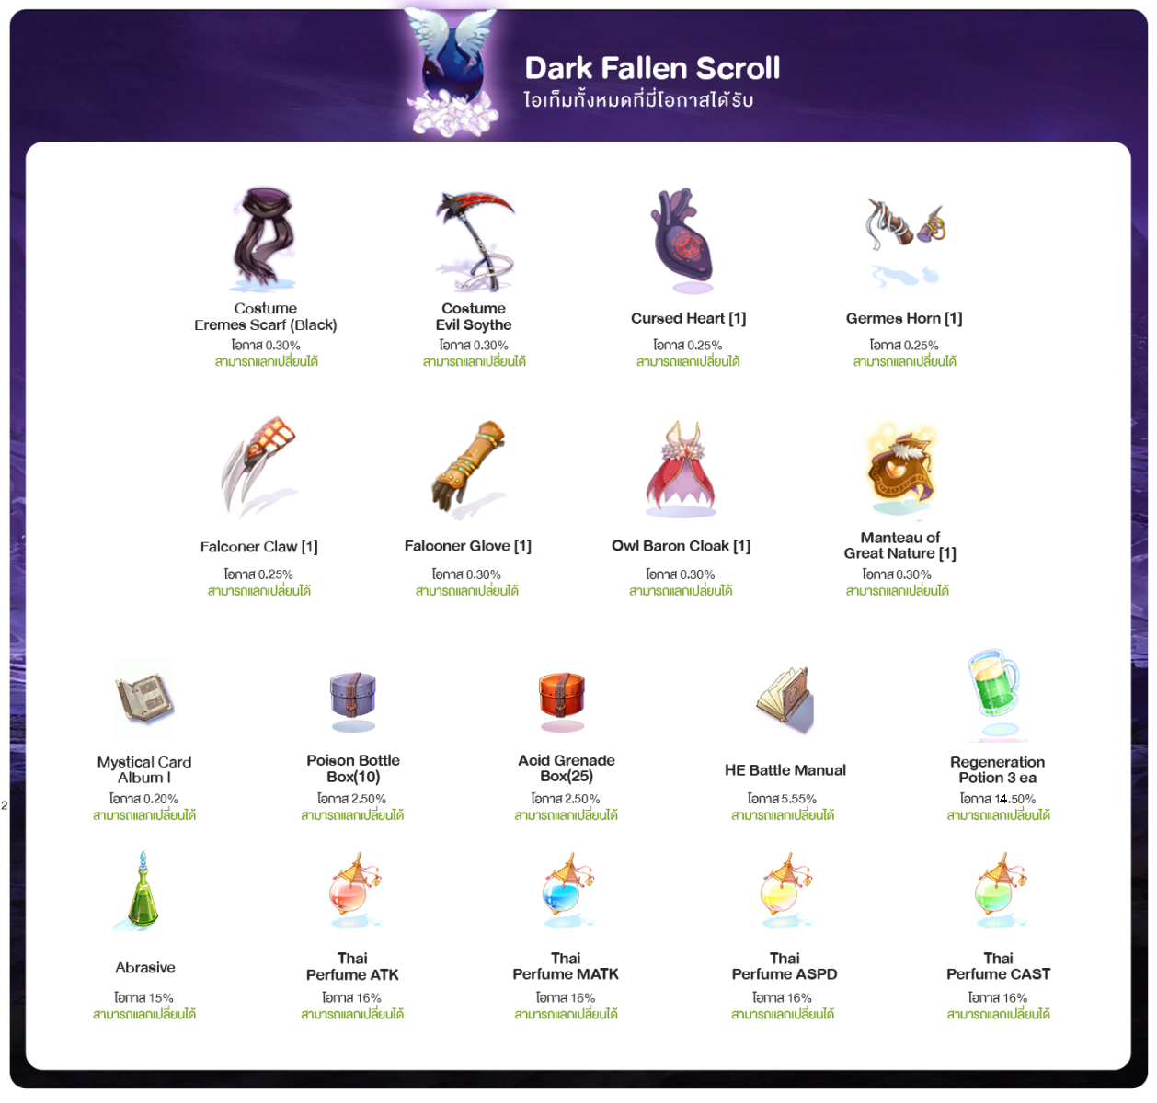Click the Dark Fallen Scroll title text

[652, 68]
